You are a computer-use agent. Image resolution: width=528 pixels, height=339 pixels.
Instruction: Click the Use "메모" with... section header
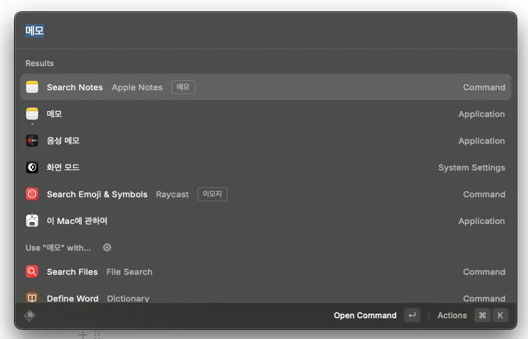point(58,248)
